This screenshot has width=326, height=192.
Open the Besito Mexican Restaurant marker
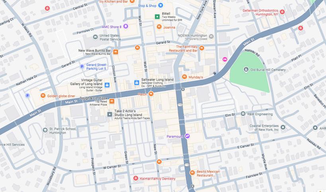pyautogui.click(x=192, y=172)
